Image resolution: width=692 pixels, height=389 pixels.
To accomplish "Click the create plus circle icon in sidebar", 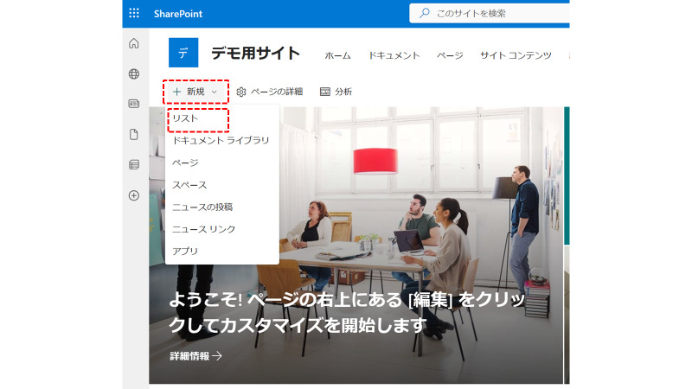I will [x=134, y=195].
